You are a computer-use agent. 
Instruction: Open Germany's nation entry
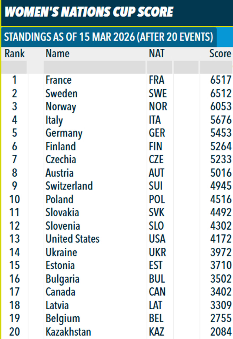point(64,133)
